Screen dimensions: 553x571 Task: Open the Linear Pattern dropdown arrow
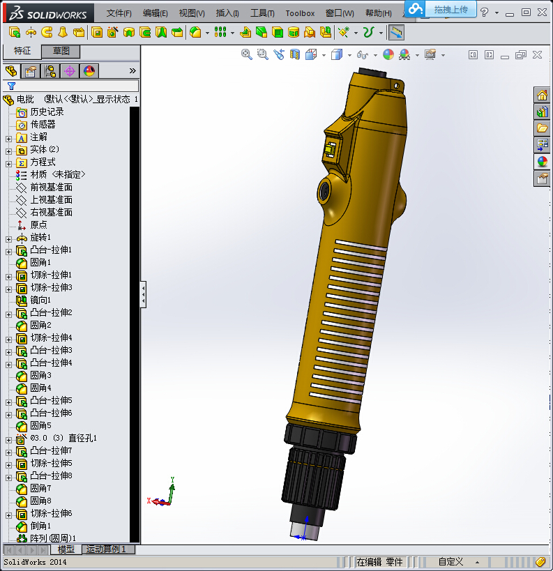click(232, 33)
